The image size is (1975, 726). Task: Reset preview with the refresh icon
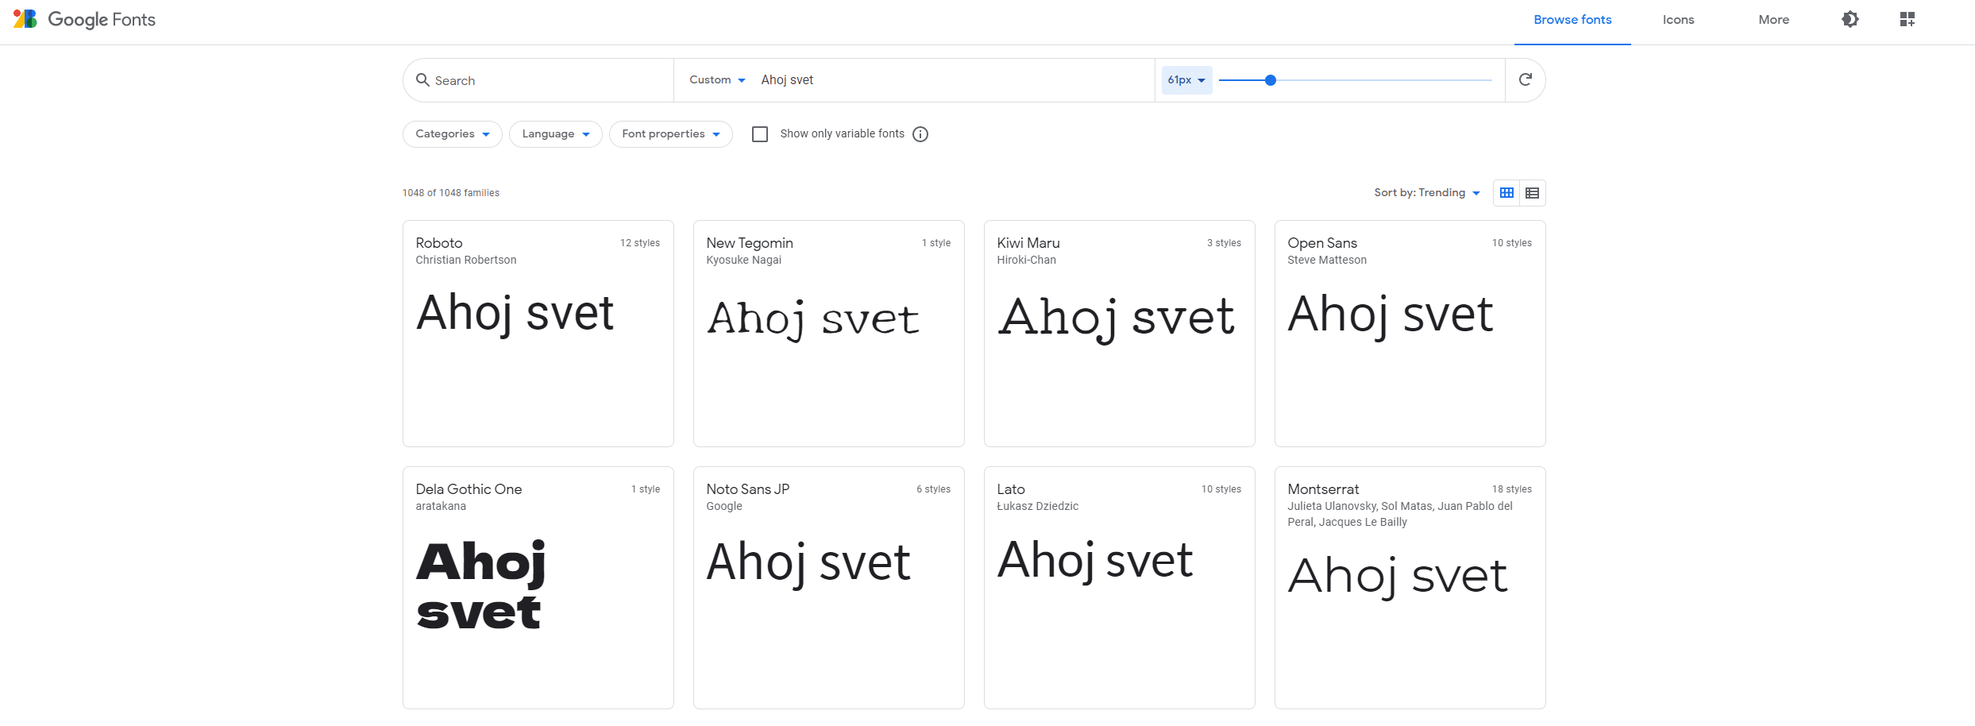1525,79
